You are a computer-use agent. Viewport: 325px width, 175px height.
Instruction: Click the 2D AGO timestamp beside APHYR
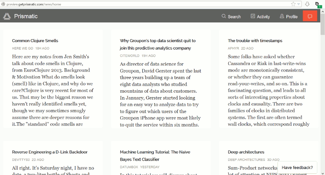(x=247, y=48)
